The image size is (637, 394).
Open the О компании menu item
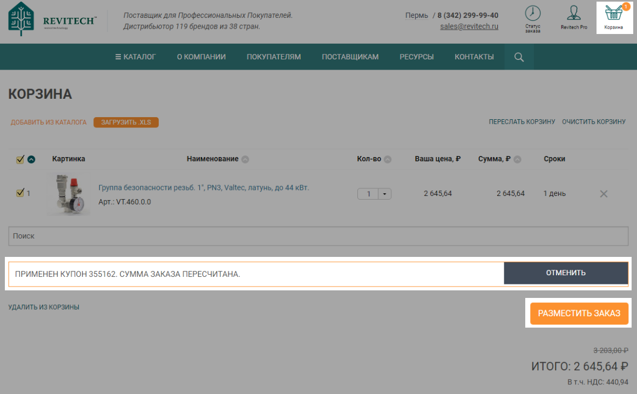pos(201,57)
